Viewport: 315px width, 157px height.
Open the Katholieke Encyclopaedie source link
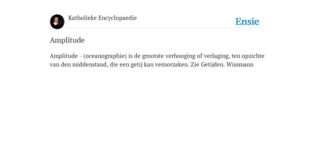(102, 18)
